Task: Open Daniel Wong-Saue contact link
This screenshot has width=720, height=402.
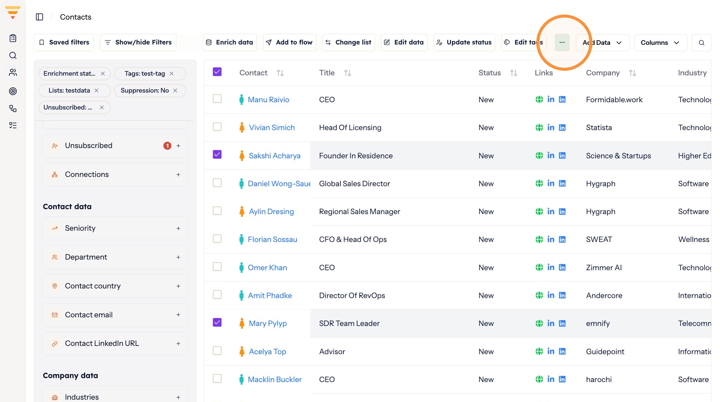Action: 279,184
